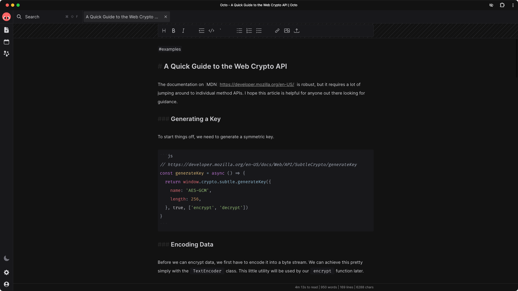Viewport: 518px width, 291px height.
Task: Click the insert image toolbar button
Action: [287, 30]
